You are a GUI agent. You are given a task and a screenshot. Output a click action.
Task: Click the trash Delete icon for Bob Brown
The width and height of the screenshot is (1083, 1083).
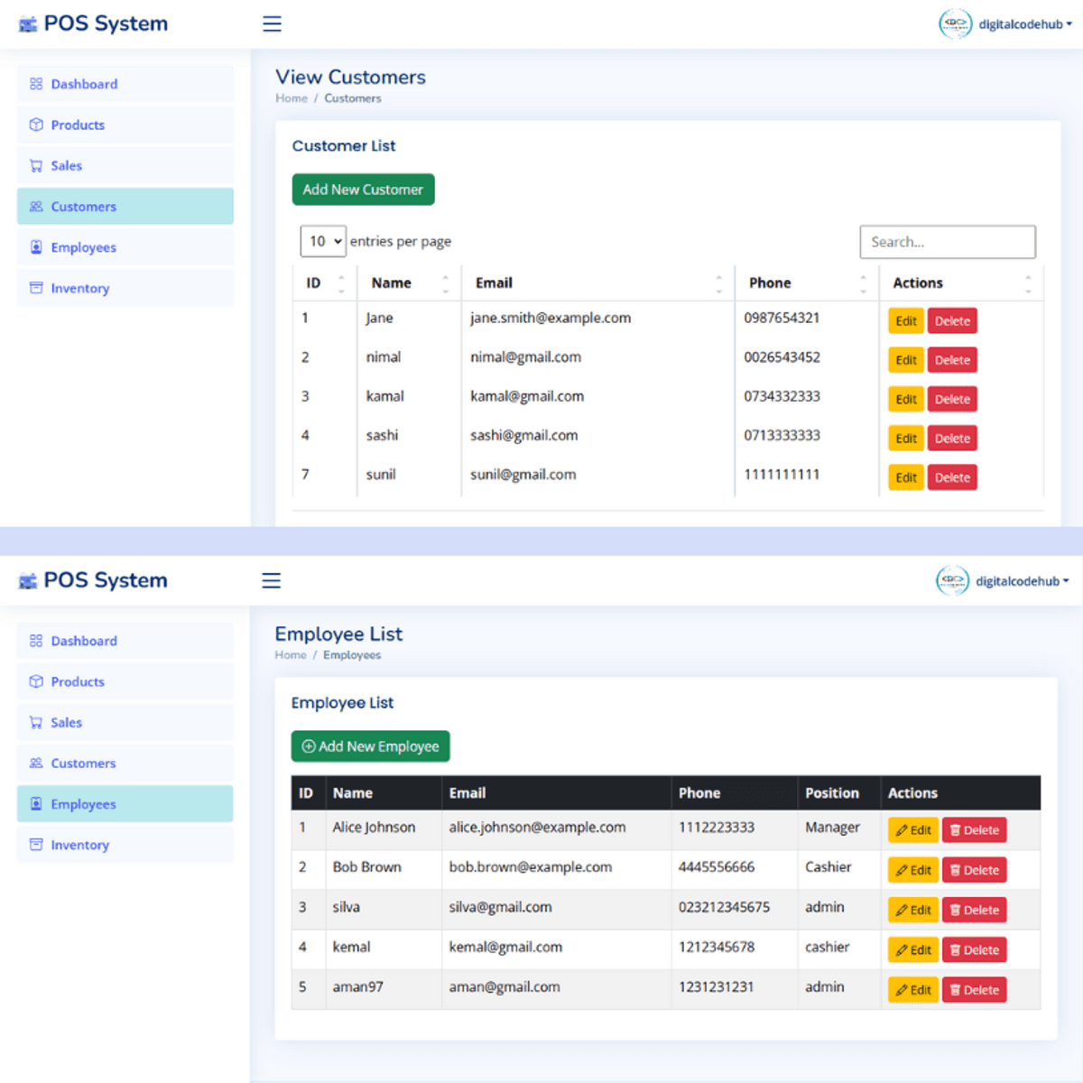click(955, 870)
